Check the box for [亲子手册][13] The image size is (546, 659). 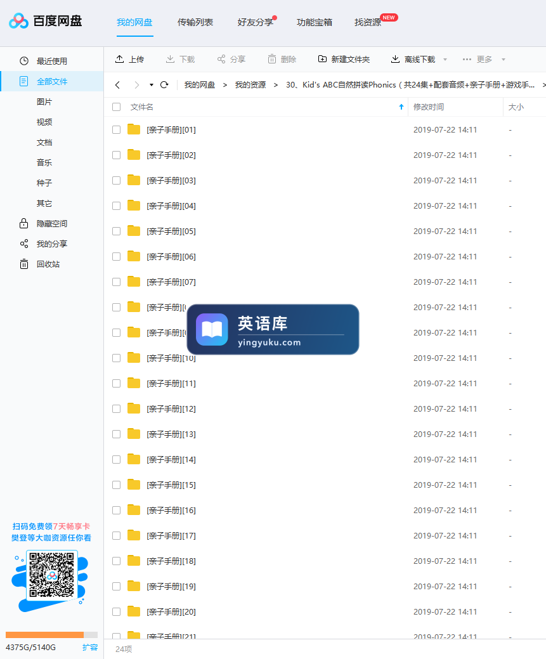[x=117, y=434]
